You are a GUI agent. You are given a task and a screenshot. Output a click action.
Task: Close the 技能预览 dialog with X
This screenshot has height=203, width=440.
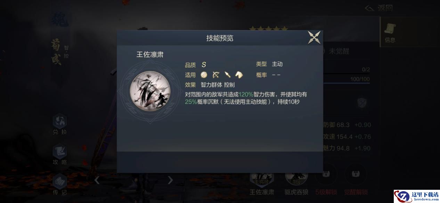click(x=314, y=38)
